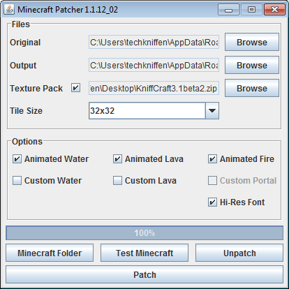The width and height of the screenshot is (289, 289).
Task: Close the Minecraft Patcher window
Action: [274, 10]
